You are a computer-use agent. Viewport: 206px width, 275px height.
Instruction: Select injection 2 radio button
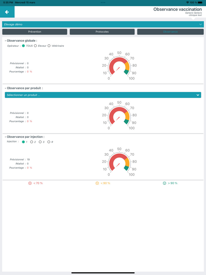(31, 142)
